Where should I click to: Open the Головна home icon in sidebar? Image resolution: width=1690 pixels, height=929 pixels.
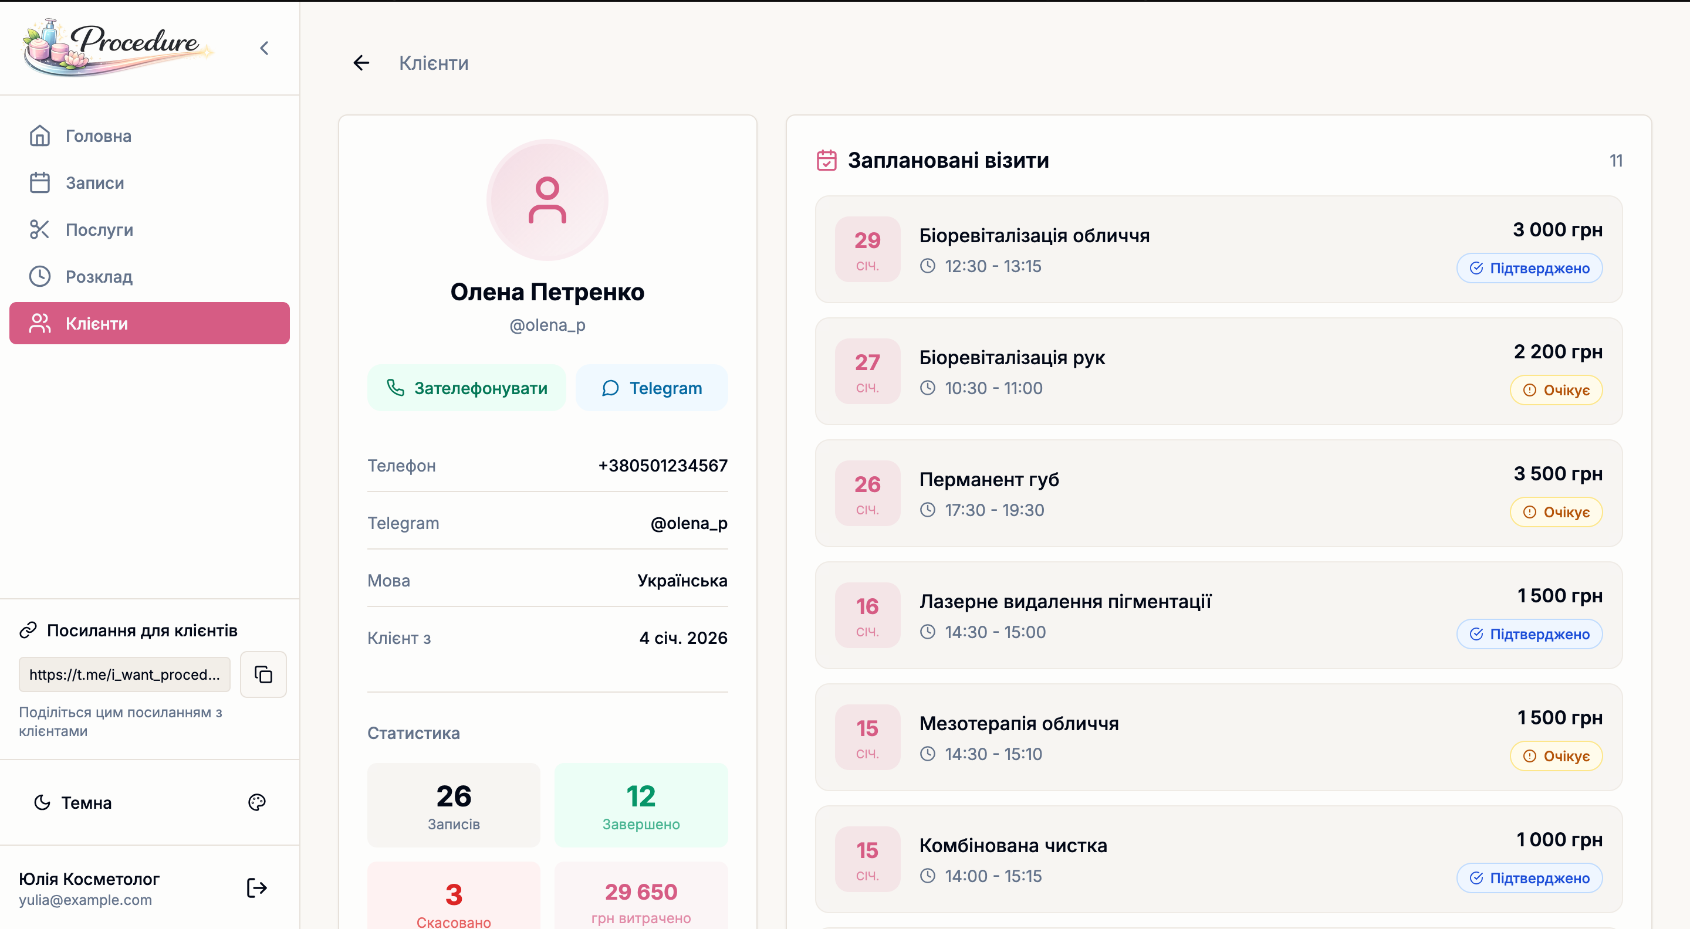point(39,135)
